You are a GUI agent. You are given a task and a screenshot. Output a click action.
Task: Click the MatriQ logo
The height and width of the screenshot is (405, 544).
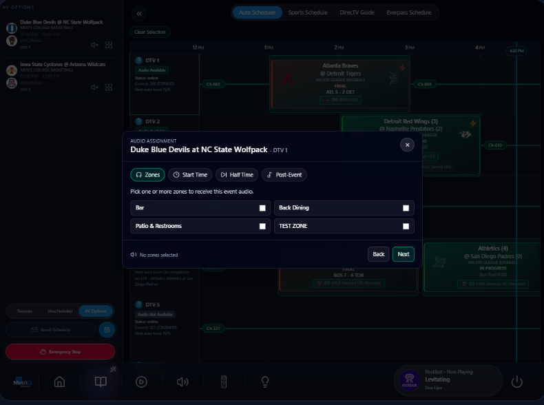22,382
